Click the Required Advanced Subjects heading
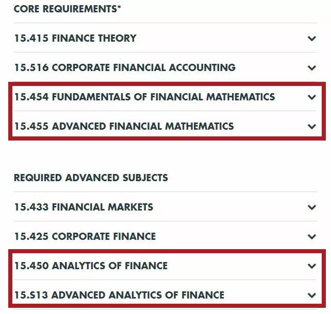The width and height of the screenshot is (331, 314). click(91, 178)
